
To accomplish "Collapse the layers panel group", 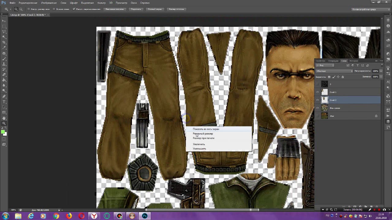I will [376, 61].
